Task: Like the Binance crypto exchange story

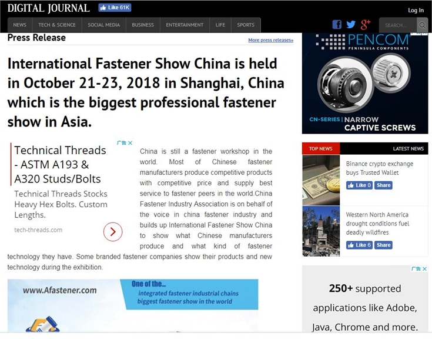Action: (359, 185)
